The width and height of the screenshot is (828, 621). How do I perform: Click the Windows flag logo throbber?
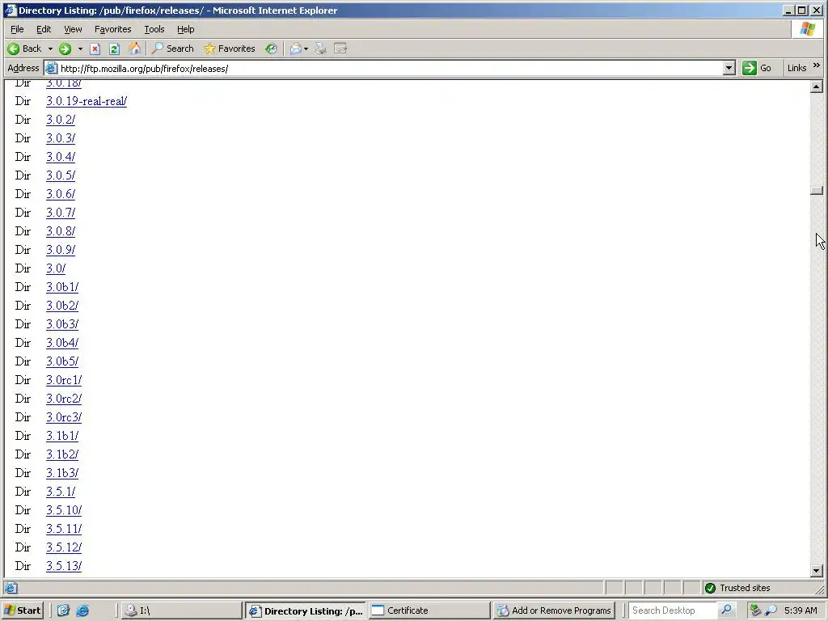[808, 29]
